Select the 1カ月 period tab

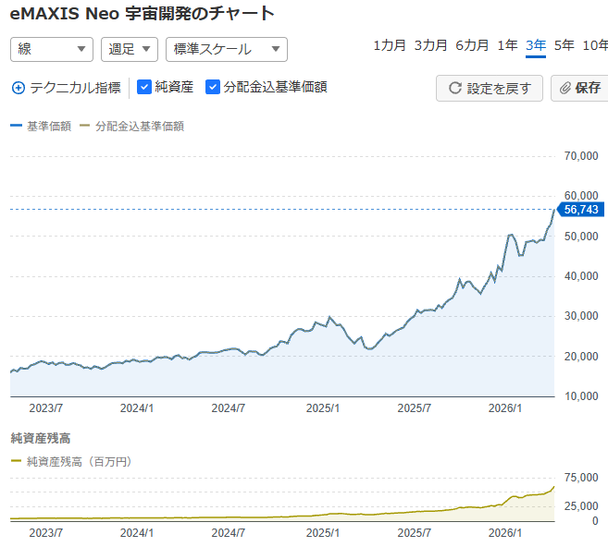point(389,45)
